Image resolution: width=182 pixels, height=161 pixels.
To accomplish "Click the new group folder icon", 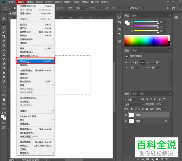I will click(x=157, y=159).
